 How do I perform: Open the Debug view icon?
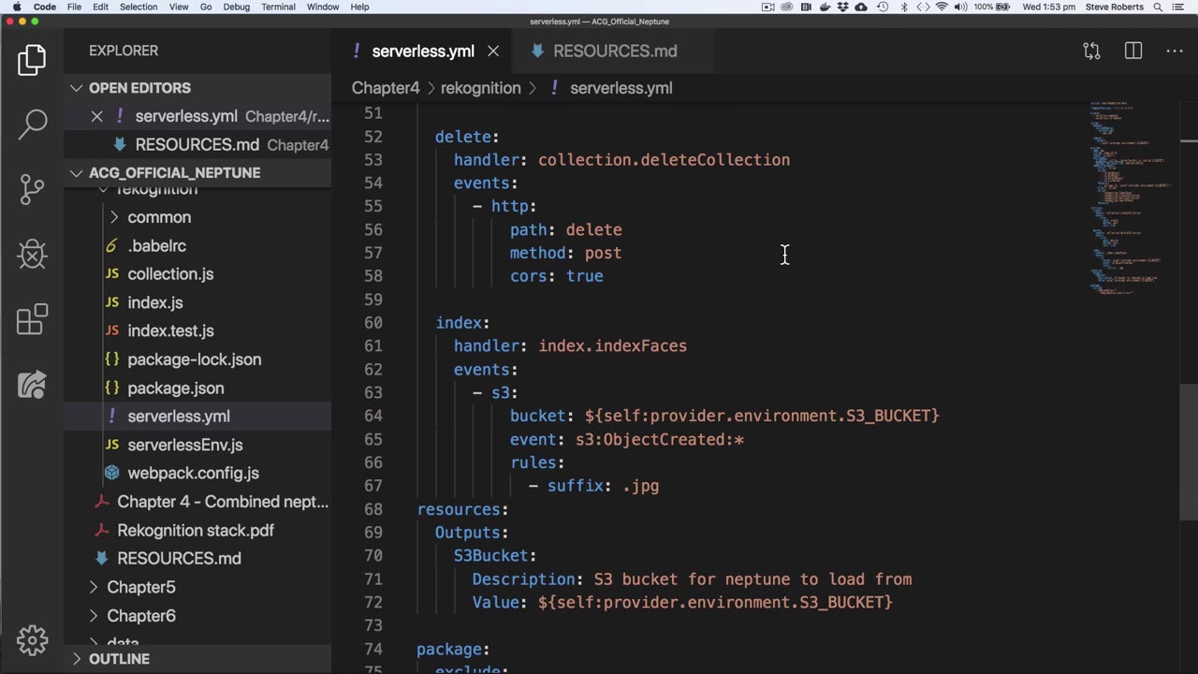(32, 254)
